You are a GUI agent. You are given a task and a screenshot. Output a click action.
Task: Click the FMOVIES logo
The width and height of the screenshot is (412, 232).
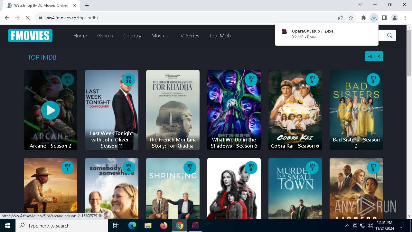tap(30, 35)
